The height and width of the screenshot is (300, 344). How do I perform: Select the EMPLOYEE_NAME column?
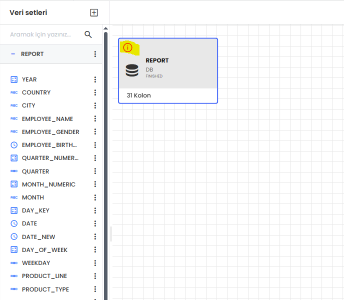click(47, 119)
